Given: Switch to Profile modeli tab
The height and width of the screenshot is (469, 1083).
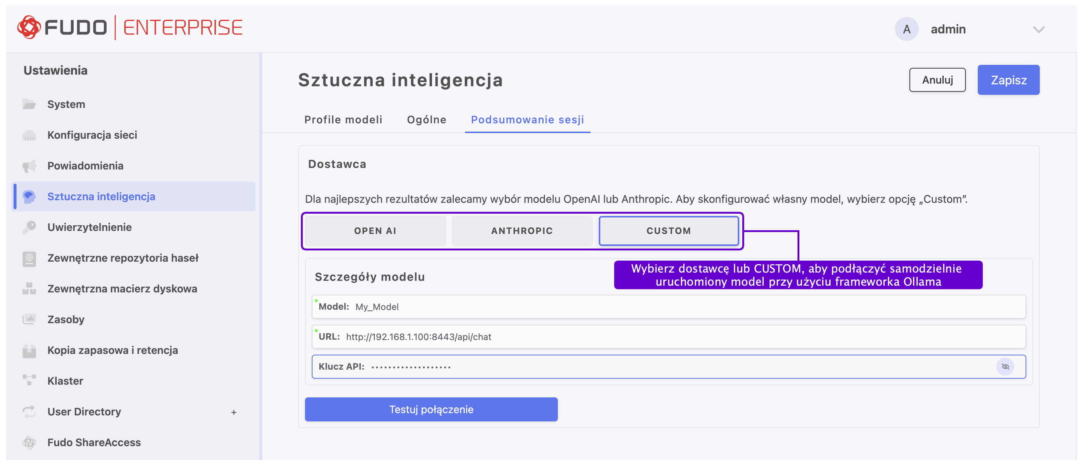Looking at the screenshot, I should [x=343, y=120].
